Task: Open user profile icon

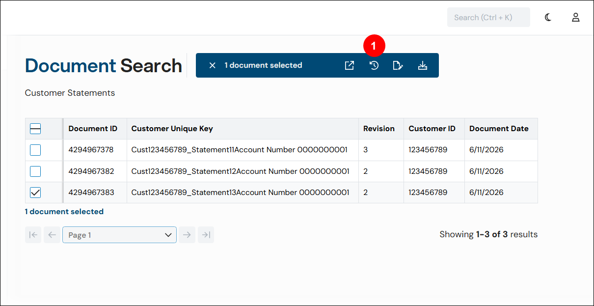Action: [576, 17]
